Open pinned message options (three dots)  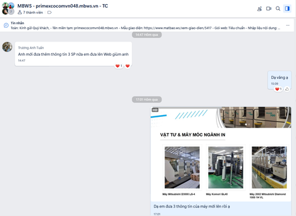pos(288,25)
